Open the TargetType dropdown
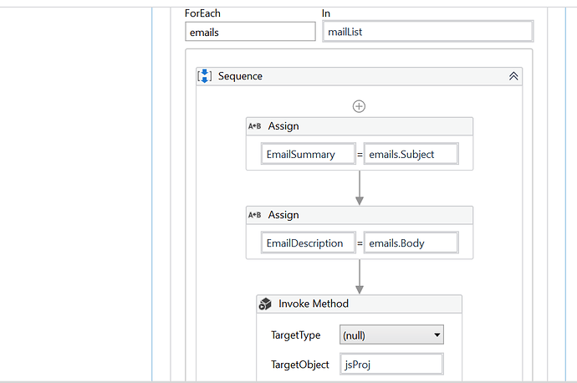This screenshot has width=577, height=383. 391,335
